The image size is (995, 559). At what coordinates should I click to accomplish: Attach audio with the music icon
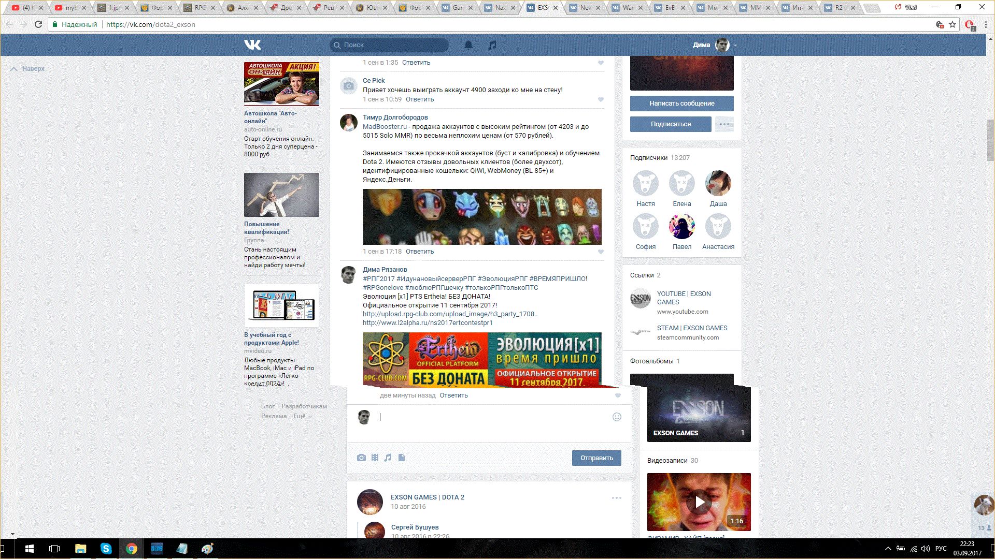point(388,458)
